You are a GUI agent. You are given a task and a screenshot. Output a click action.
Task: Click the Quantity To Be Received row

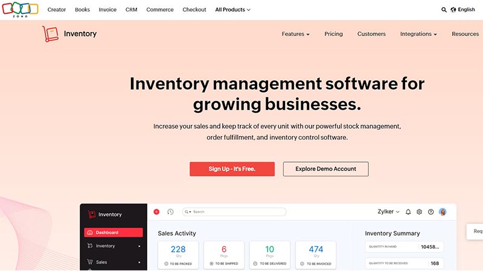405,263
